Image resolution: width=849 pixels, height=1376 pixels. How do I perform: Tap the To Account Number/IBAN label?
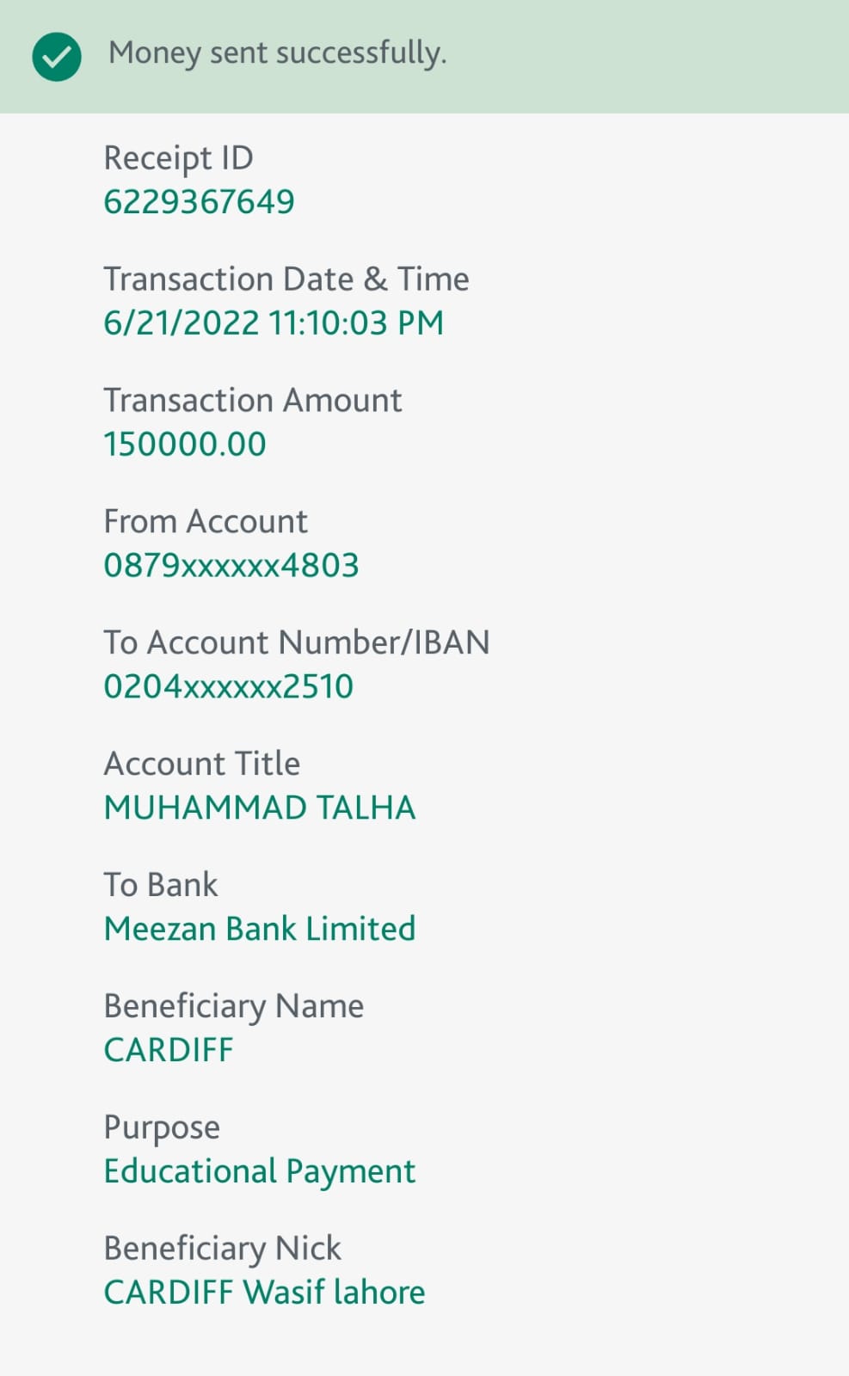click(x=296, y=643)
